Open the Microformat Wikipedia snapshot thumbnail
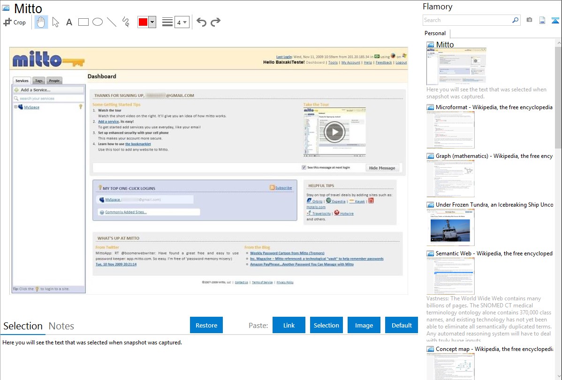 coord(450,130)
